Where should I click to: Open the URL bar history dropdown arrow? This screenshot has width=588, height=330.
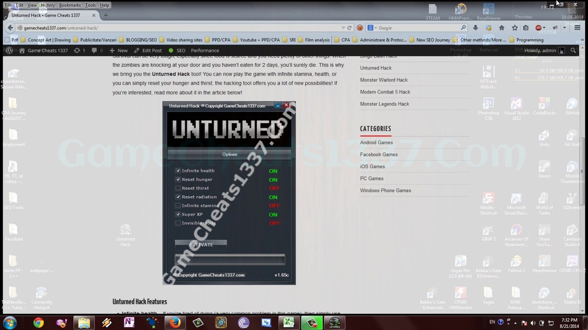pyautogui.click(x=343, y=28)
